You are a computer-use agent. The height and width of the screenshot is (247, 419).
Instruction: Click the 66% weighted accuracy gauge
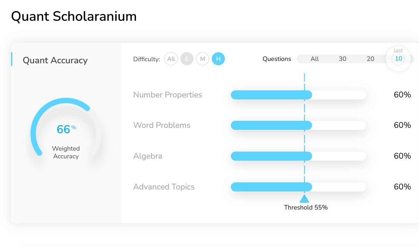[66, 130]
